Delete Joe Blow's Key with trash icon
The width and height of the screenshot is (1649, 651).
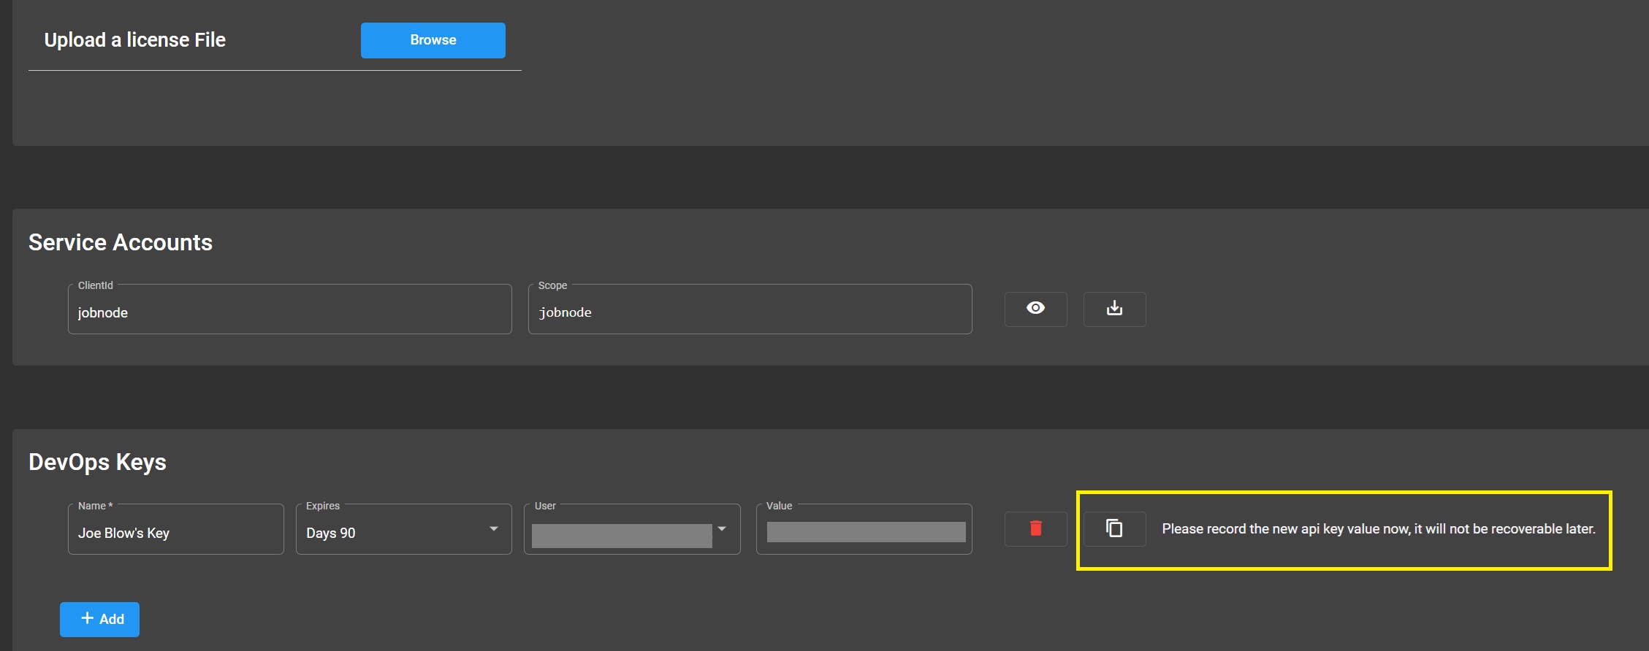(x=1035, y=528)
